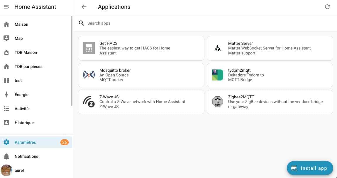This screenshot has width=337, height=178.
Task: Click the tydom2mqtt green app icon
Action: (x=217, y=75)
